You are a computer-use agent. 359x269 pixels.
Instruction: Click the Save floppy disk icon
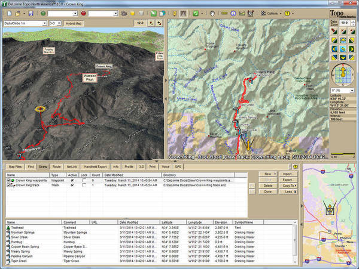31,14
